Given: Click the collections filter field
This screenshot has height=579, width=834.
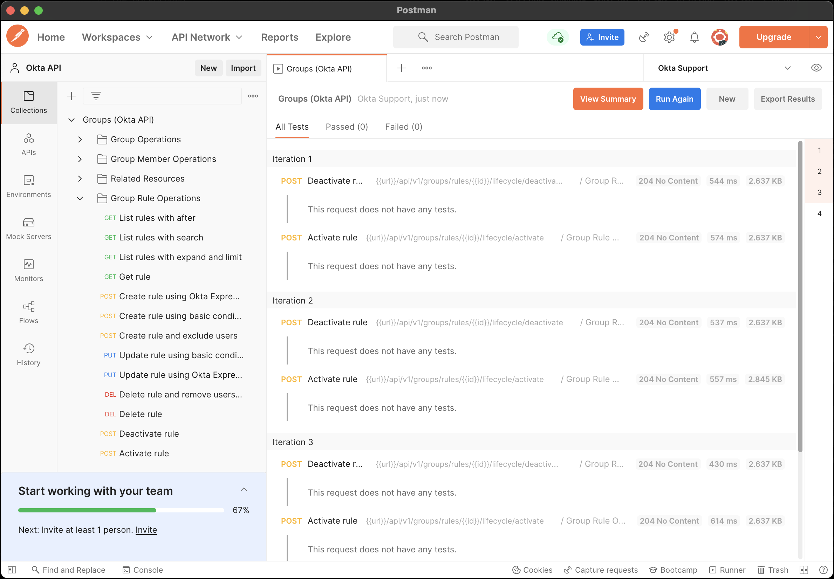Looking at the screenshot, I should click(x=162, y=96).
